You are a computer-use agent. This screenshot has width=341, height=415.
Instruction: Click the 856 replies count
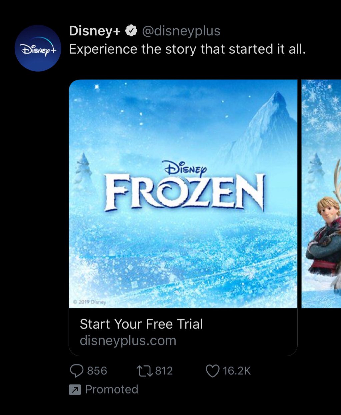coord(97,371)
